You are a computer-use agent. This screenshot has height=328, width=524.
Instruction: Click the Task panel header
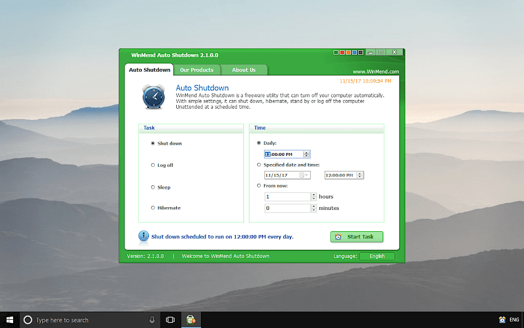[191, 128]
